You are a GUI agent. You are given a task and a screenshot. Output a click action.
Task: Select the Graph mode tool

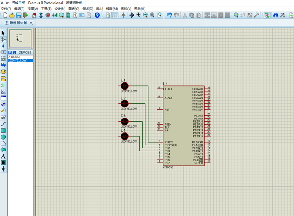3,91
